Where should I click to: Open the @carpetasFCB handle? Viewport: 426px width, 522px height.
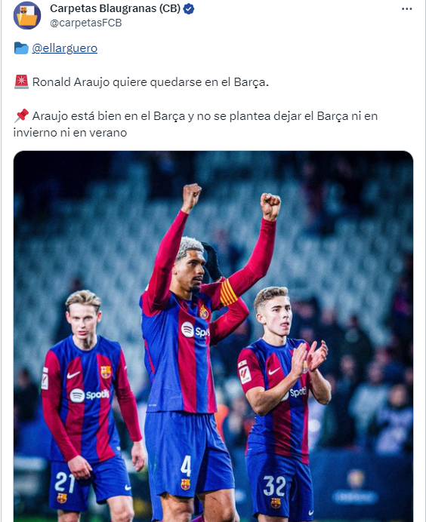[x=85, y=23]
